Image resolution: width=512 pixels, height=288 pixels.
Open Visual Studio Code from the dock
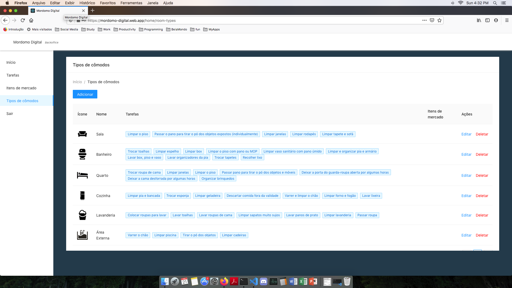tap(254, 281)
